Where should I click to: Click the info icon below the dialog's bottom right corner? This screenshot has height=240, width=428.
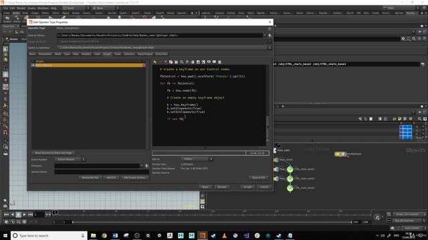coord(202,195)
